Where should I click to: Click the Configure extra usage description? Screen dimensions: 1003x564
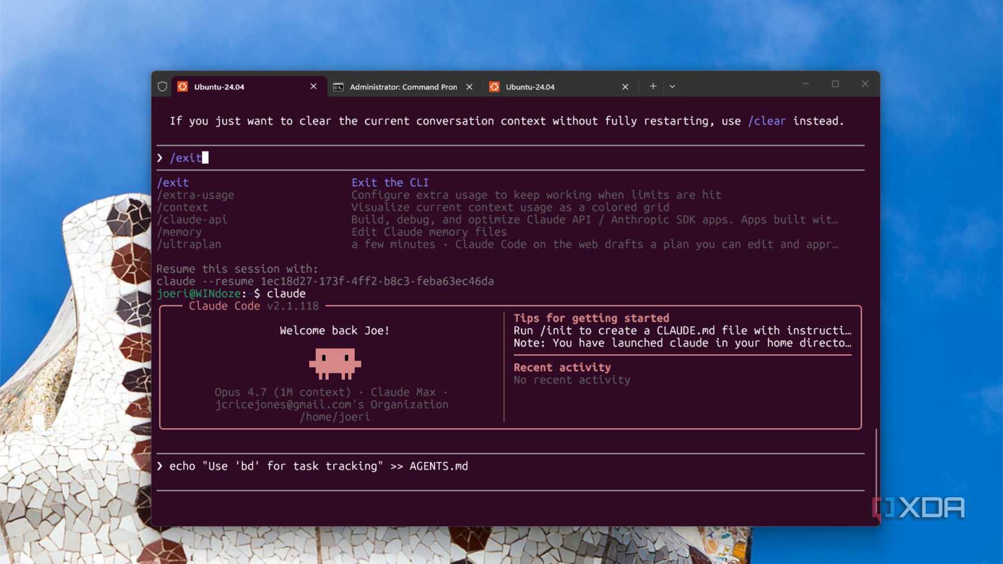tap(536, 195)
